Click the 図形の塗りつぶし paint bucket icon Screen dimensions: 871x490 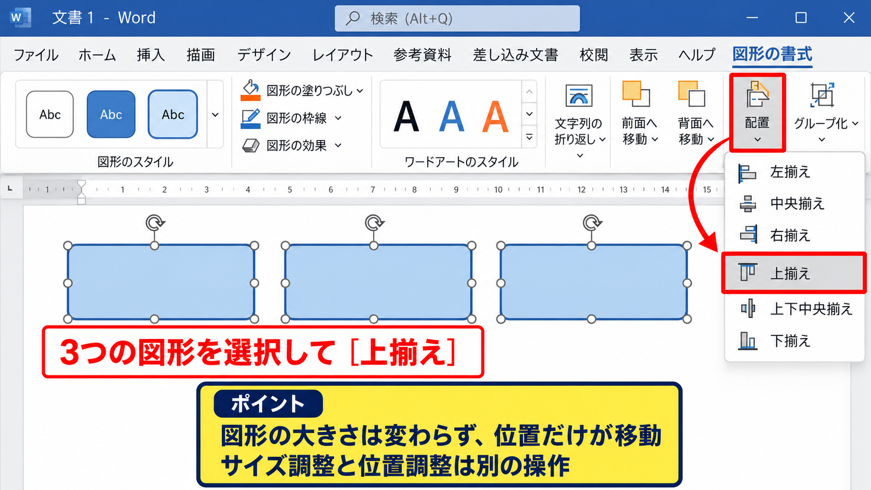coord(251,90)
